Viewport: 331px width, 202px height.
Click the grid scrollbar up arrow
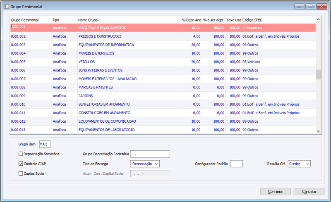(318, 19)
